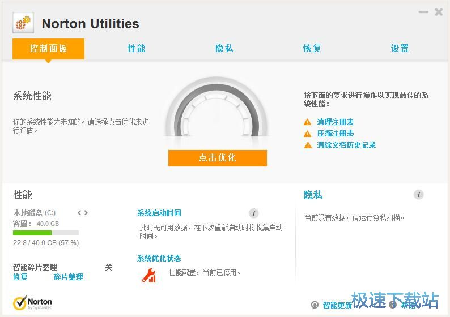Click the 智能更新 arrow icon

point(315,305)
